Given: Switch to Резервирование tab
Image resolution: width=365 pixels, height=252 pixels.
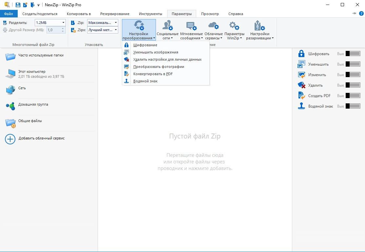Looking at the screenshot, I should (x=115, y=14).
